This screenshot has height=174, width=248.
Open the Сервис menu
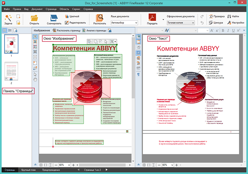point(76,9)
